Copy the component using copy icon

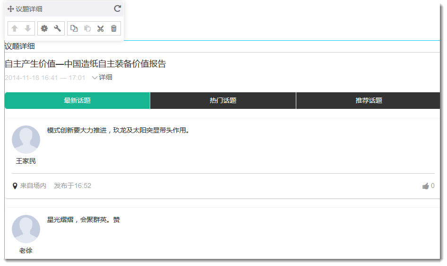coord(74,28)
